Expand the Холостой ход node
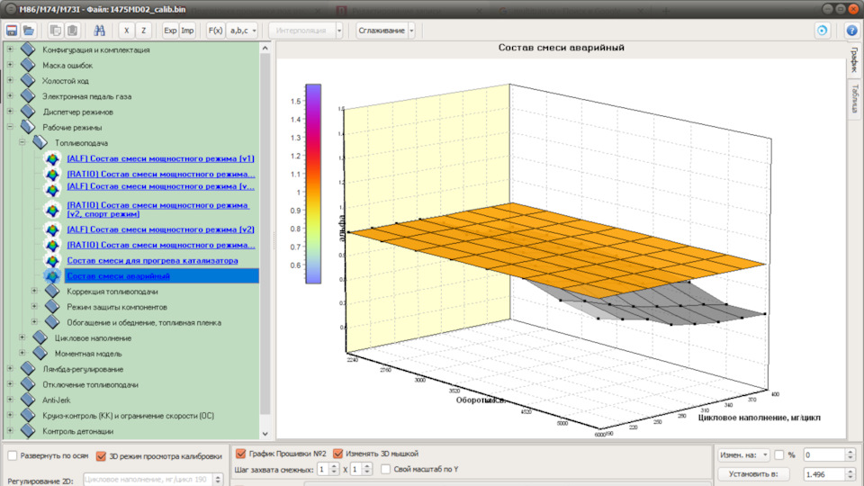Viewport: 864px width, 486px height. click(10, 80)
